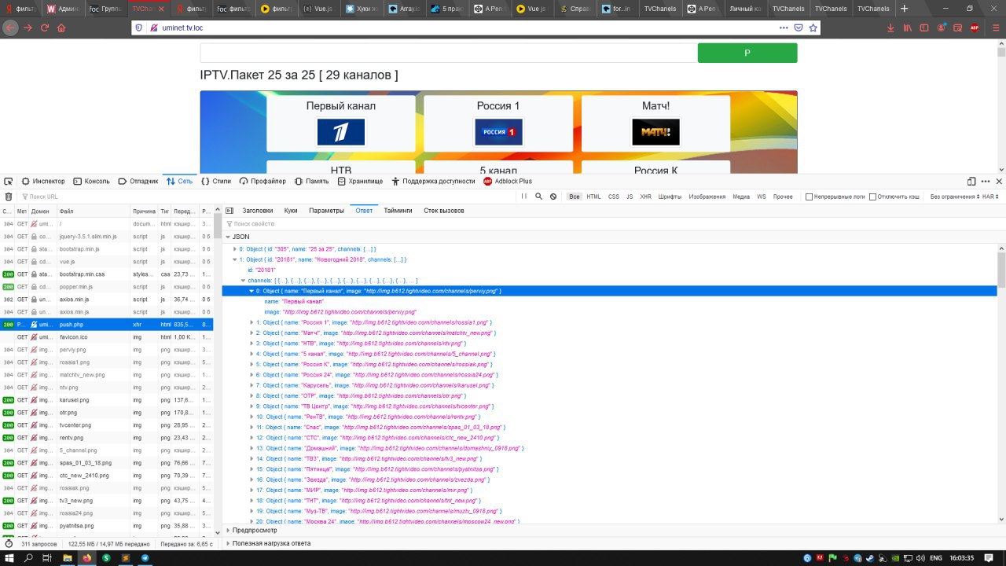Filter requests by Изображения
This screenshot has width=1006, height=566.
click(707, 197)
